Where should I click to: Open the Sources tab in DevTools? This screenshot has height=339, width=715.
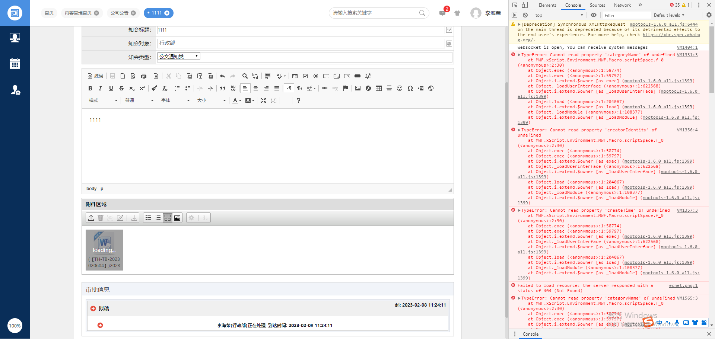(x=597, y=5)
